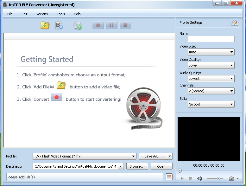The image size is (246, 186).
Task: Expand the Channels dropdown
Action: click(x=211, y=91)
